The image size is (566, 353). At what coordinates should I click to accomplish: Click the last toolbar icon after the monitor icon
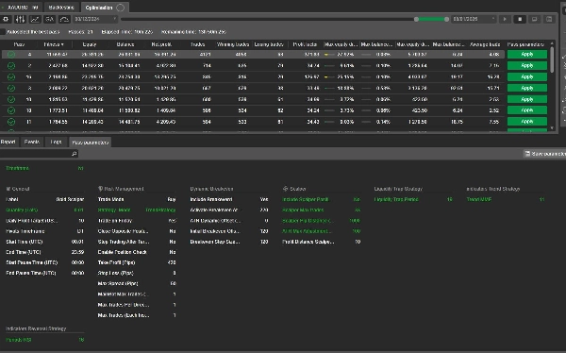pyautogui.click(x=549, y=19)
